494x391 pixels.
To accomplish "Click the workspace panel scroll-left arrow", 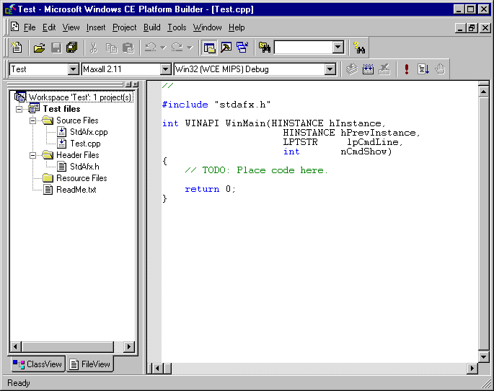I will point(15,347).
